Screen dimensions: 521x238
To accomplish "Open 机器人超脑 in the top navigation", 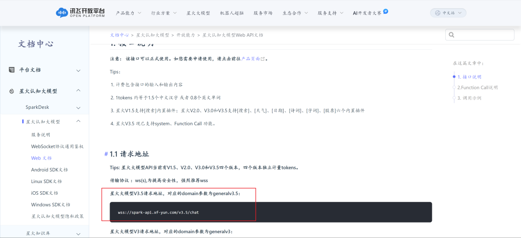I will [232, 13].
